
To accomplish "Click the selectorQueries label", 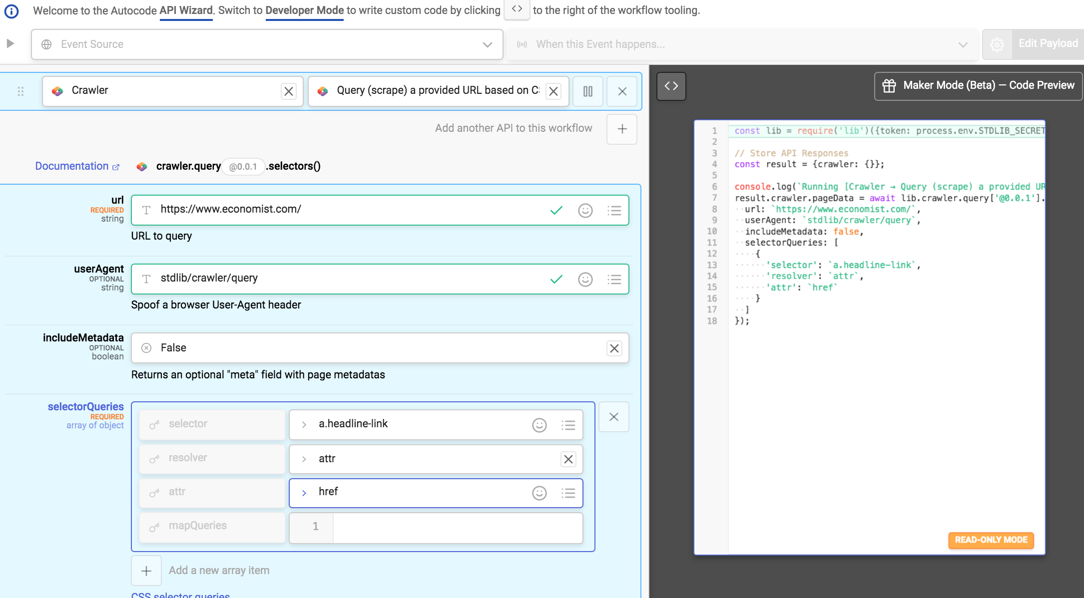I will pyautogui.click(x=85, y=407).
